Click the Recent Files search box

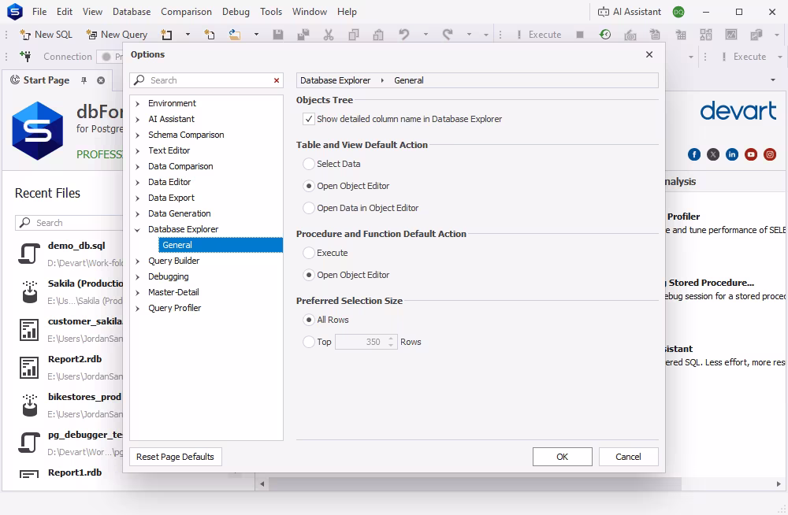pos(69,223)
